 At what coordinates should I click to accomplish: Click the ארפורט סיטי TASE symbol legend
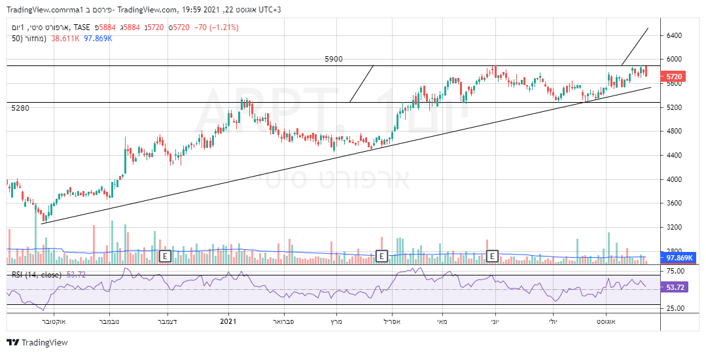pyautogui.click(x=50, y=27)
